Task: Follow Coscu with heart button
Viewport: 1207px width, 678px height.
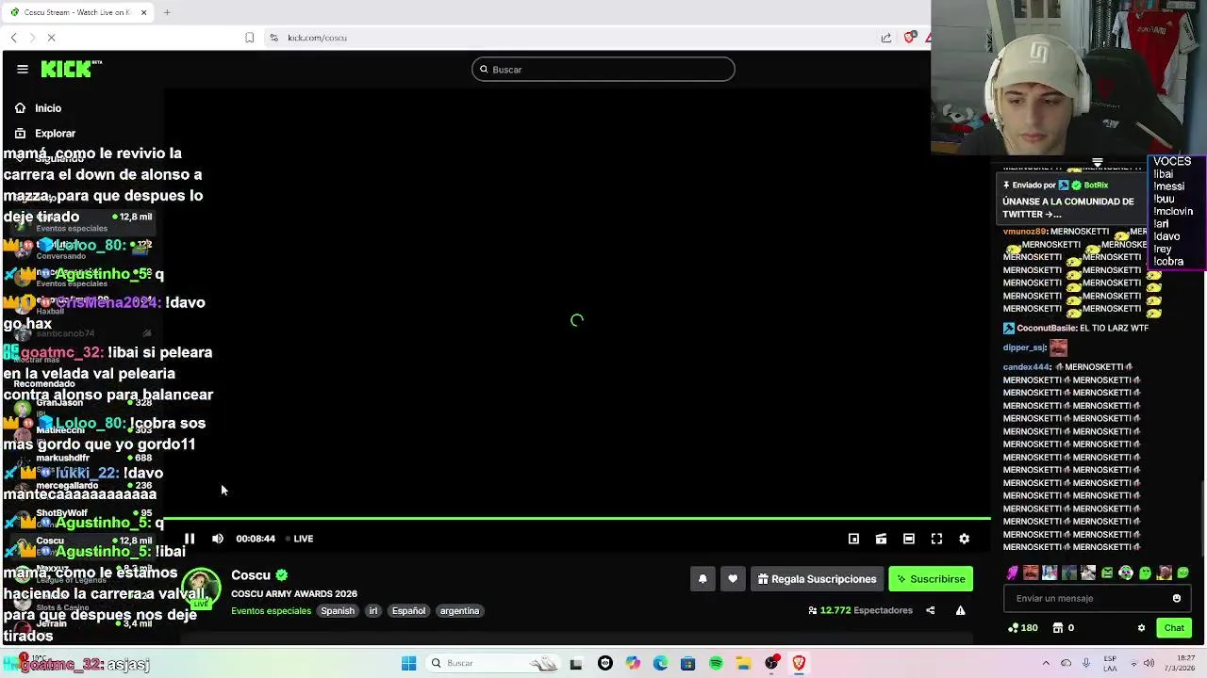Action: point(733,579)
